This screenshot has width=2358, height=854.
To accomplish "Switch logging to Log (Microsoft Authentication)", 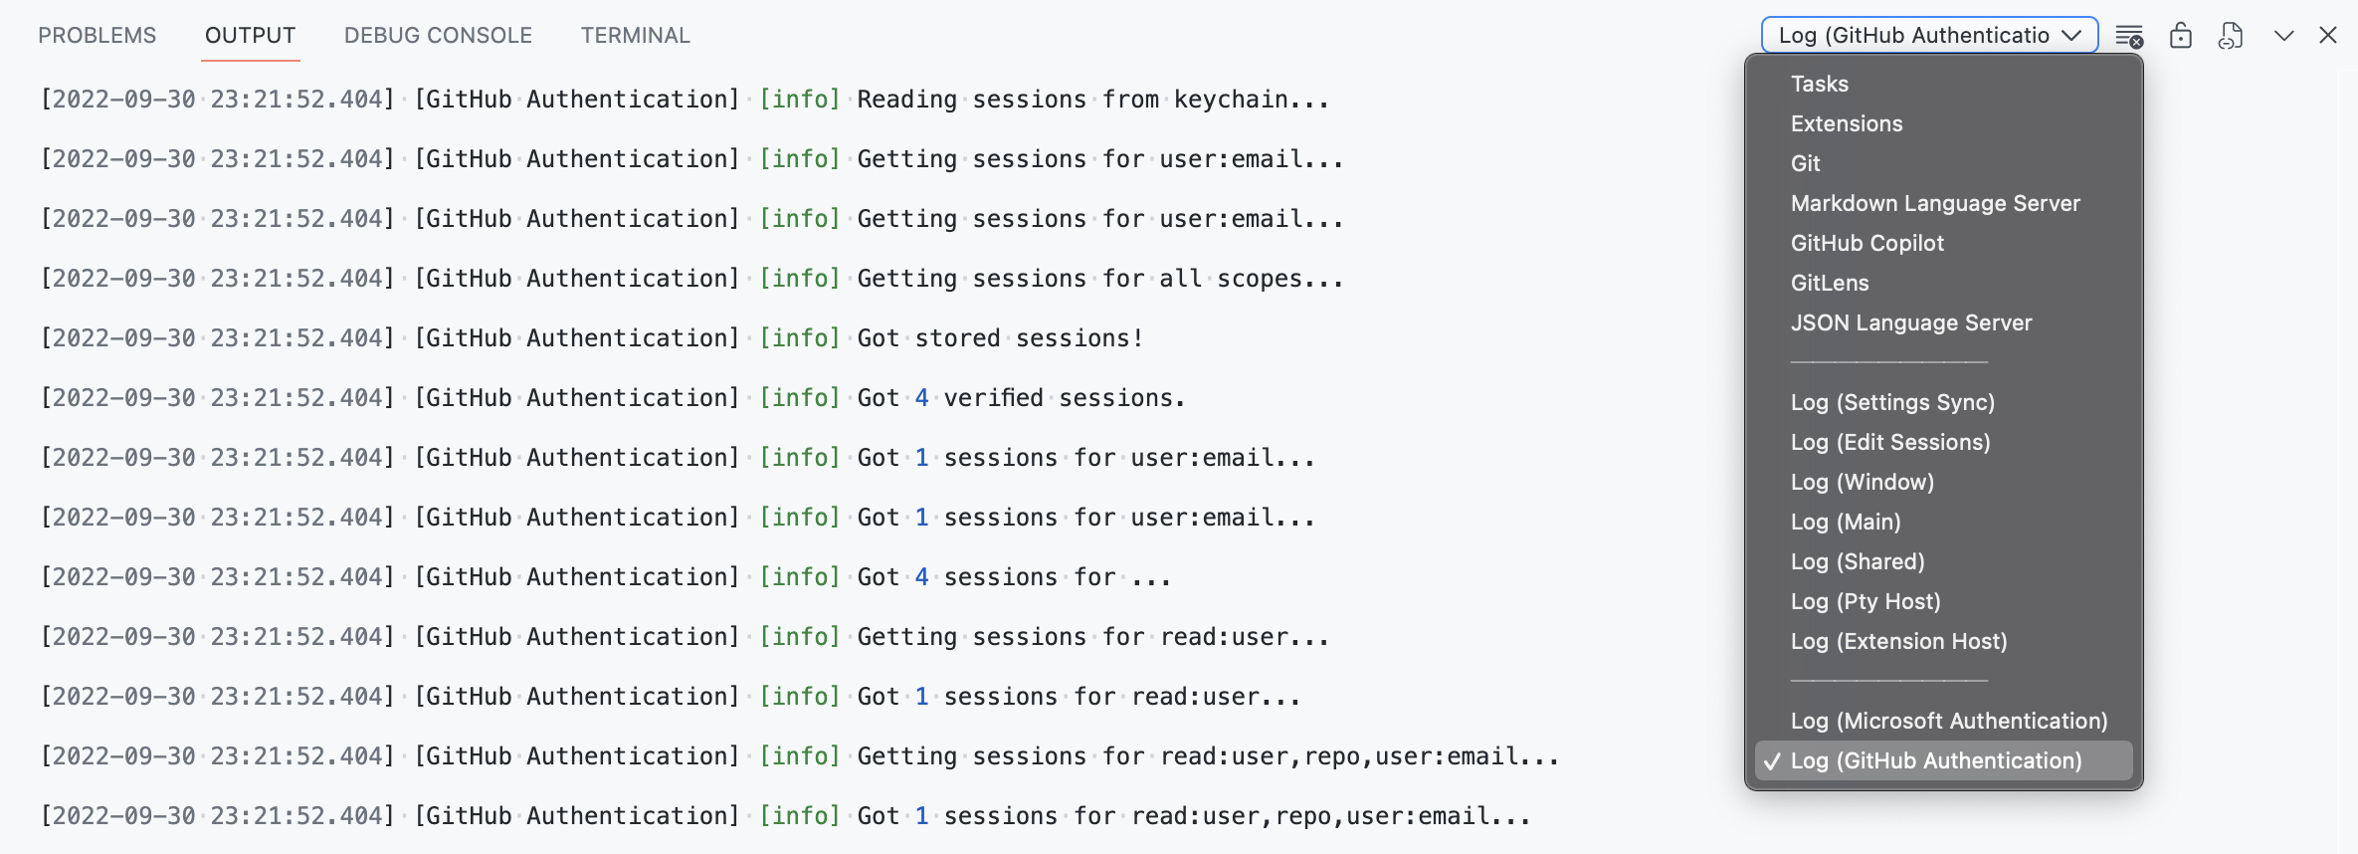I will (1947, 721).
